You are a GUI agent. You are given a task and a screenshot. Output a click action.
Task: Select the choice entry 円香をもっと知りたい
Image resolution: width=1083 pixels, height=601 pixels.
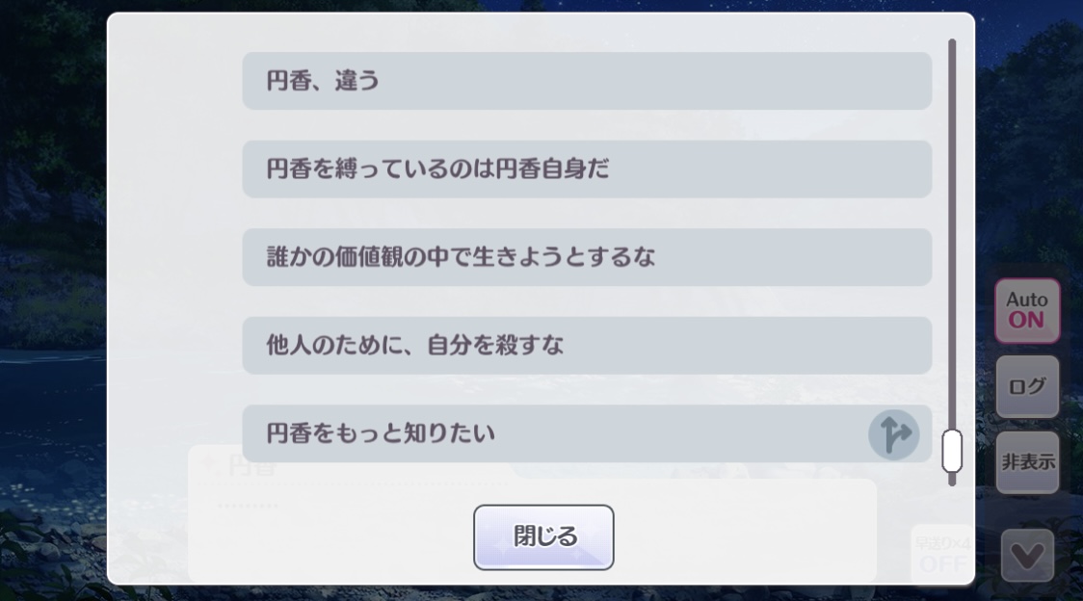tap(587, 433)
